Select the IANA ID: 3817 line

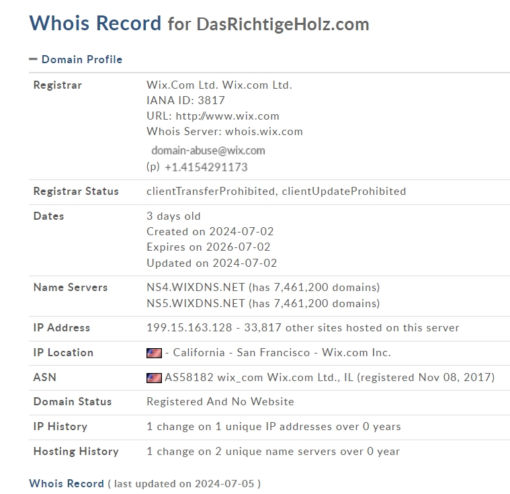click(x=185, y=100)
